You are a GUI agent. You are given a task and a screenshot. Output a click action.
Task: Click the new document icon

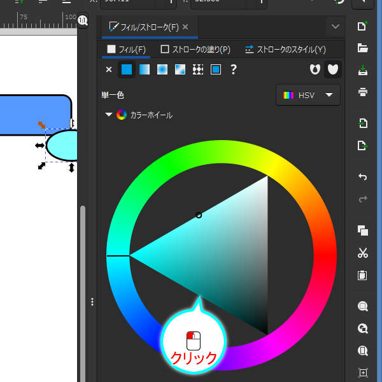click(x=362, y=26)
